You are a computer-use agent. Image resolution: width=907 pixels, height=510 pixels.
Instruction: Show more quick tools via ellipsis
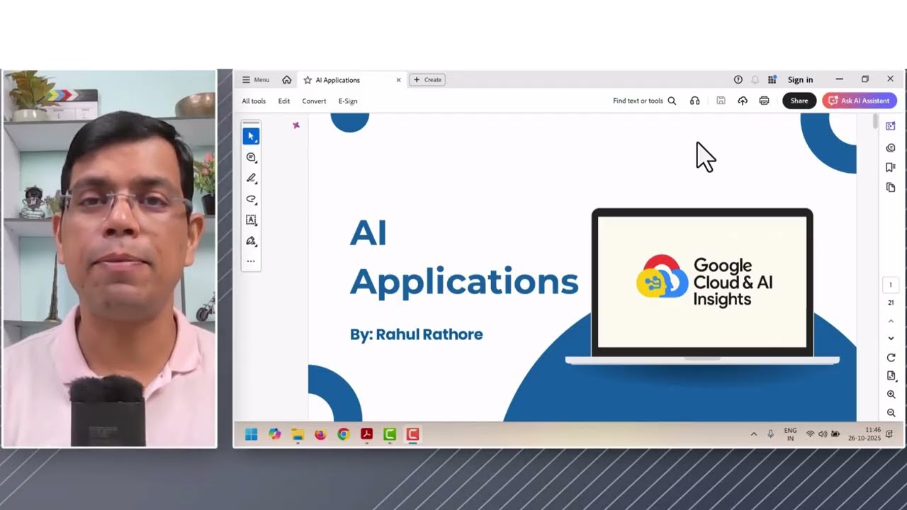[251, 261]
